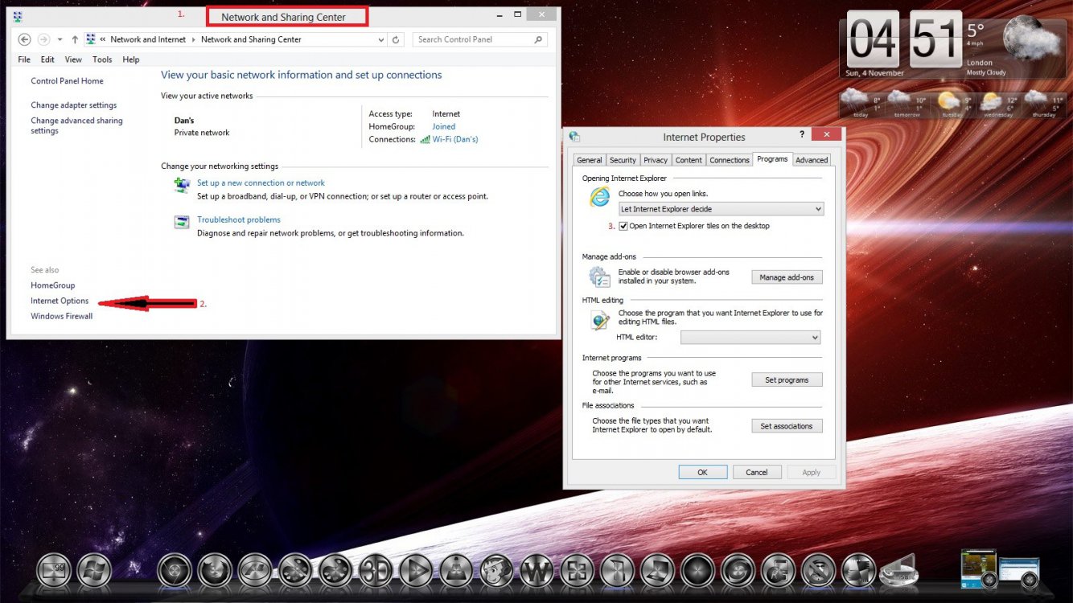Open the play-arrow media player dock icon

416,570
